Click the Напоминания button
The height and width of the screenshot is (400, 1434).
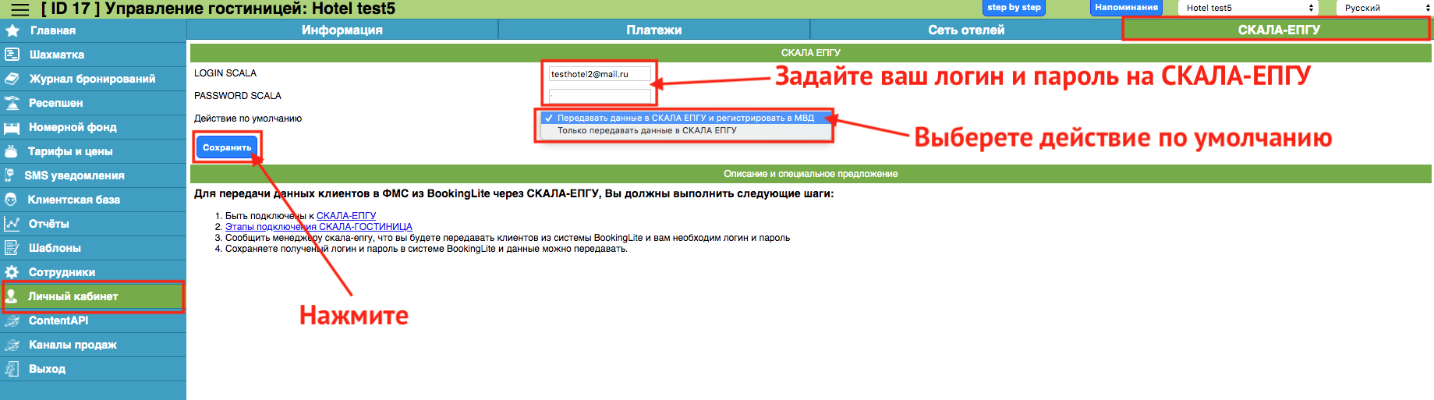1125,8
